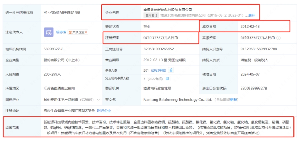Click establishment date 2012-02-13 beside 成立日期
298x142 pixels.
click(x=250, y=26)
